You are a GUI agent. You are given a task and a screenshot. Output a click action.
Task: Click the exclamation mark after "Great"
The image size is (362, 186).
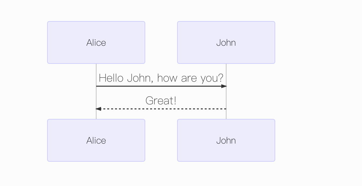pyautogui.click(x=175, y=100)
